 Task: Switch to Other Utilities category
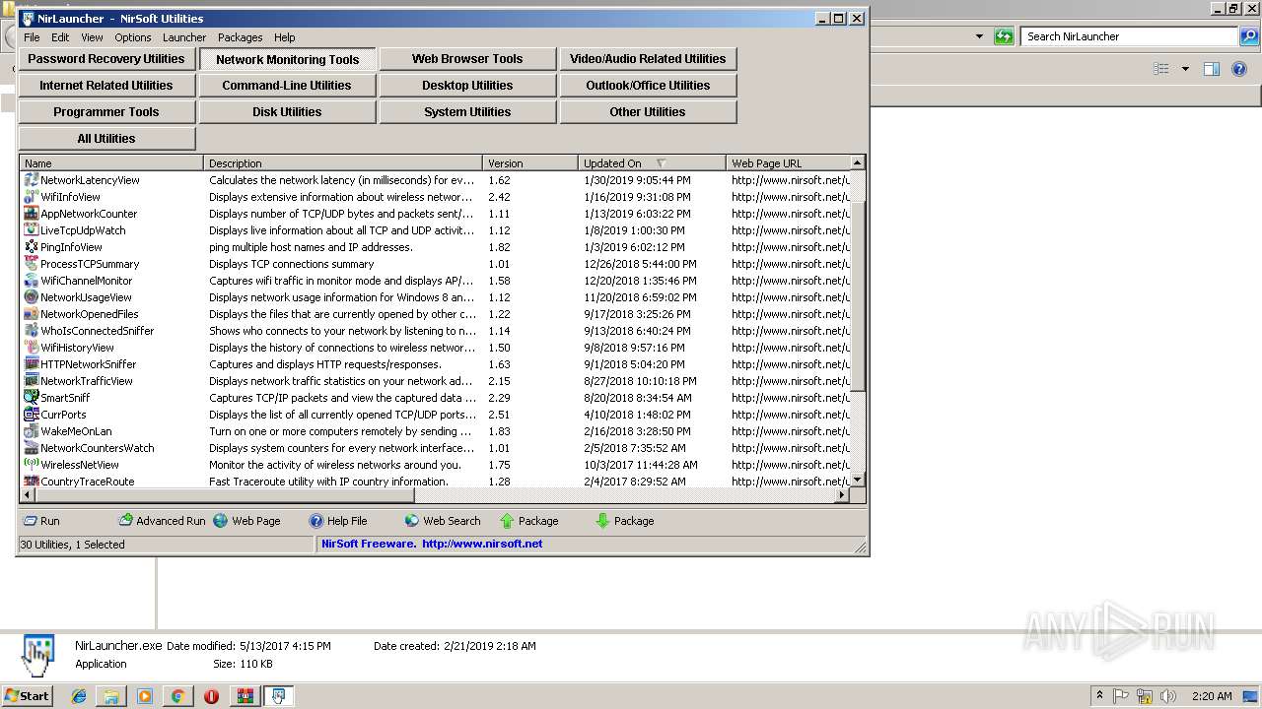pyautogui.click(x=648, y=112)
